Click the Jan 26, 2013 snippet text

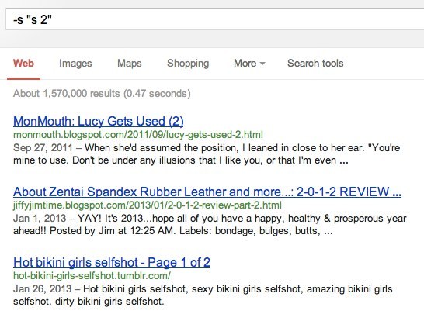click(x=42, y=289)
